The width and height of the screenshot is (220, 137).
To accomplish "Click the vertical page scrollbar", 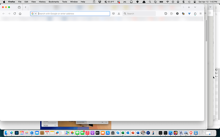I will 206,31.
